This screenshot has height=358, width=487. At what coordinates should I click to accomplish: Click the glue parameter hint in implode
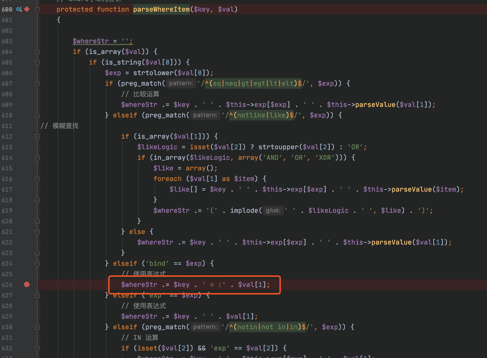click(x=273, y=211)
